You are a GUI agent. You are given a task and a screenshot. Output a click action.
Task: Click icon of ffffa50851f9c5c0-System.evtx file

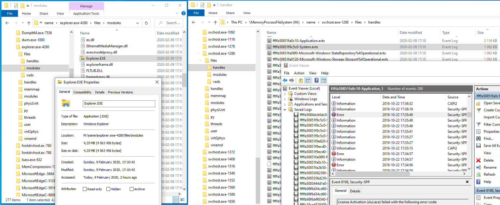(x=269, y=47)
